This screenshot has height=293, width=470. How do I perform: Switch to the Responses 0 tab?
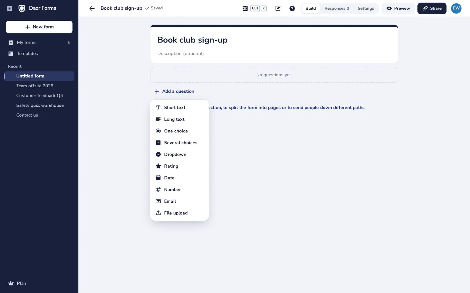coord(337,8)
